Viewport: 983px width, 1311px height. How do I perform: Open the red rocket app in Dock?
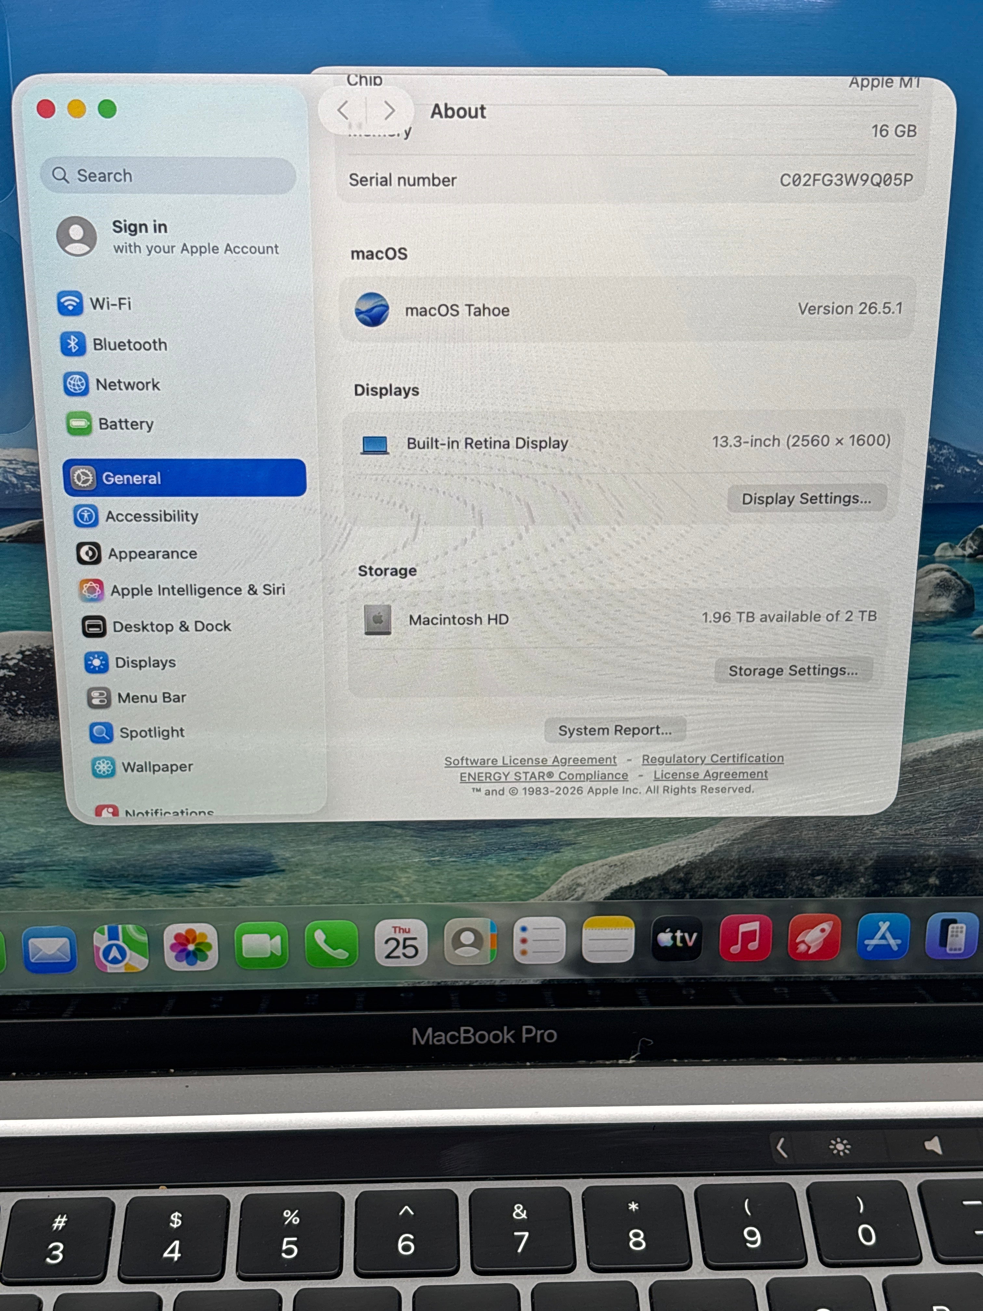click(x=814, y=936)
